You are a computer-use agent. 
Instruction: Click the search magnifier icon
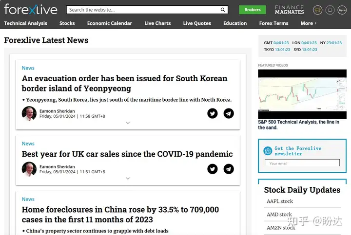pos(223,10)
